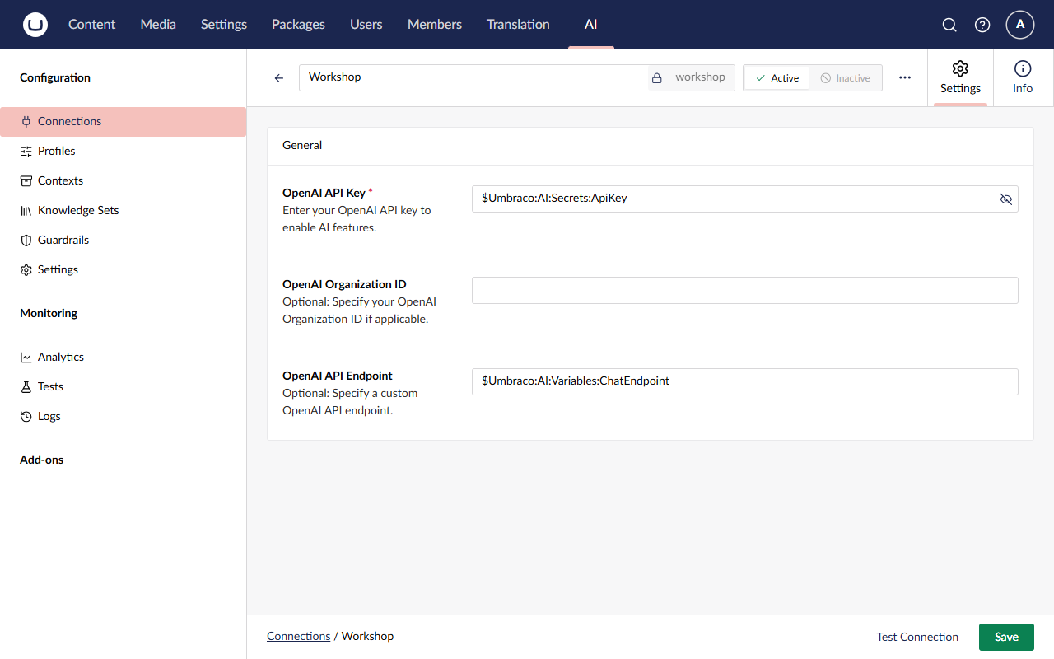The height and width of the screenshot is (659, 1054).
Task: Open the Users section
Action: 366,25
